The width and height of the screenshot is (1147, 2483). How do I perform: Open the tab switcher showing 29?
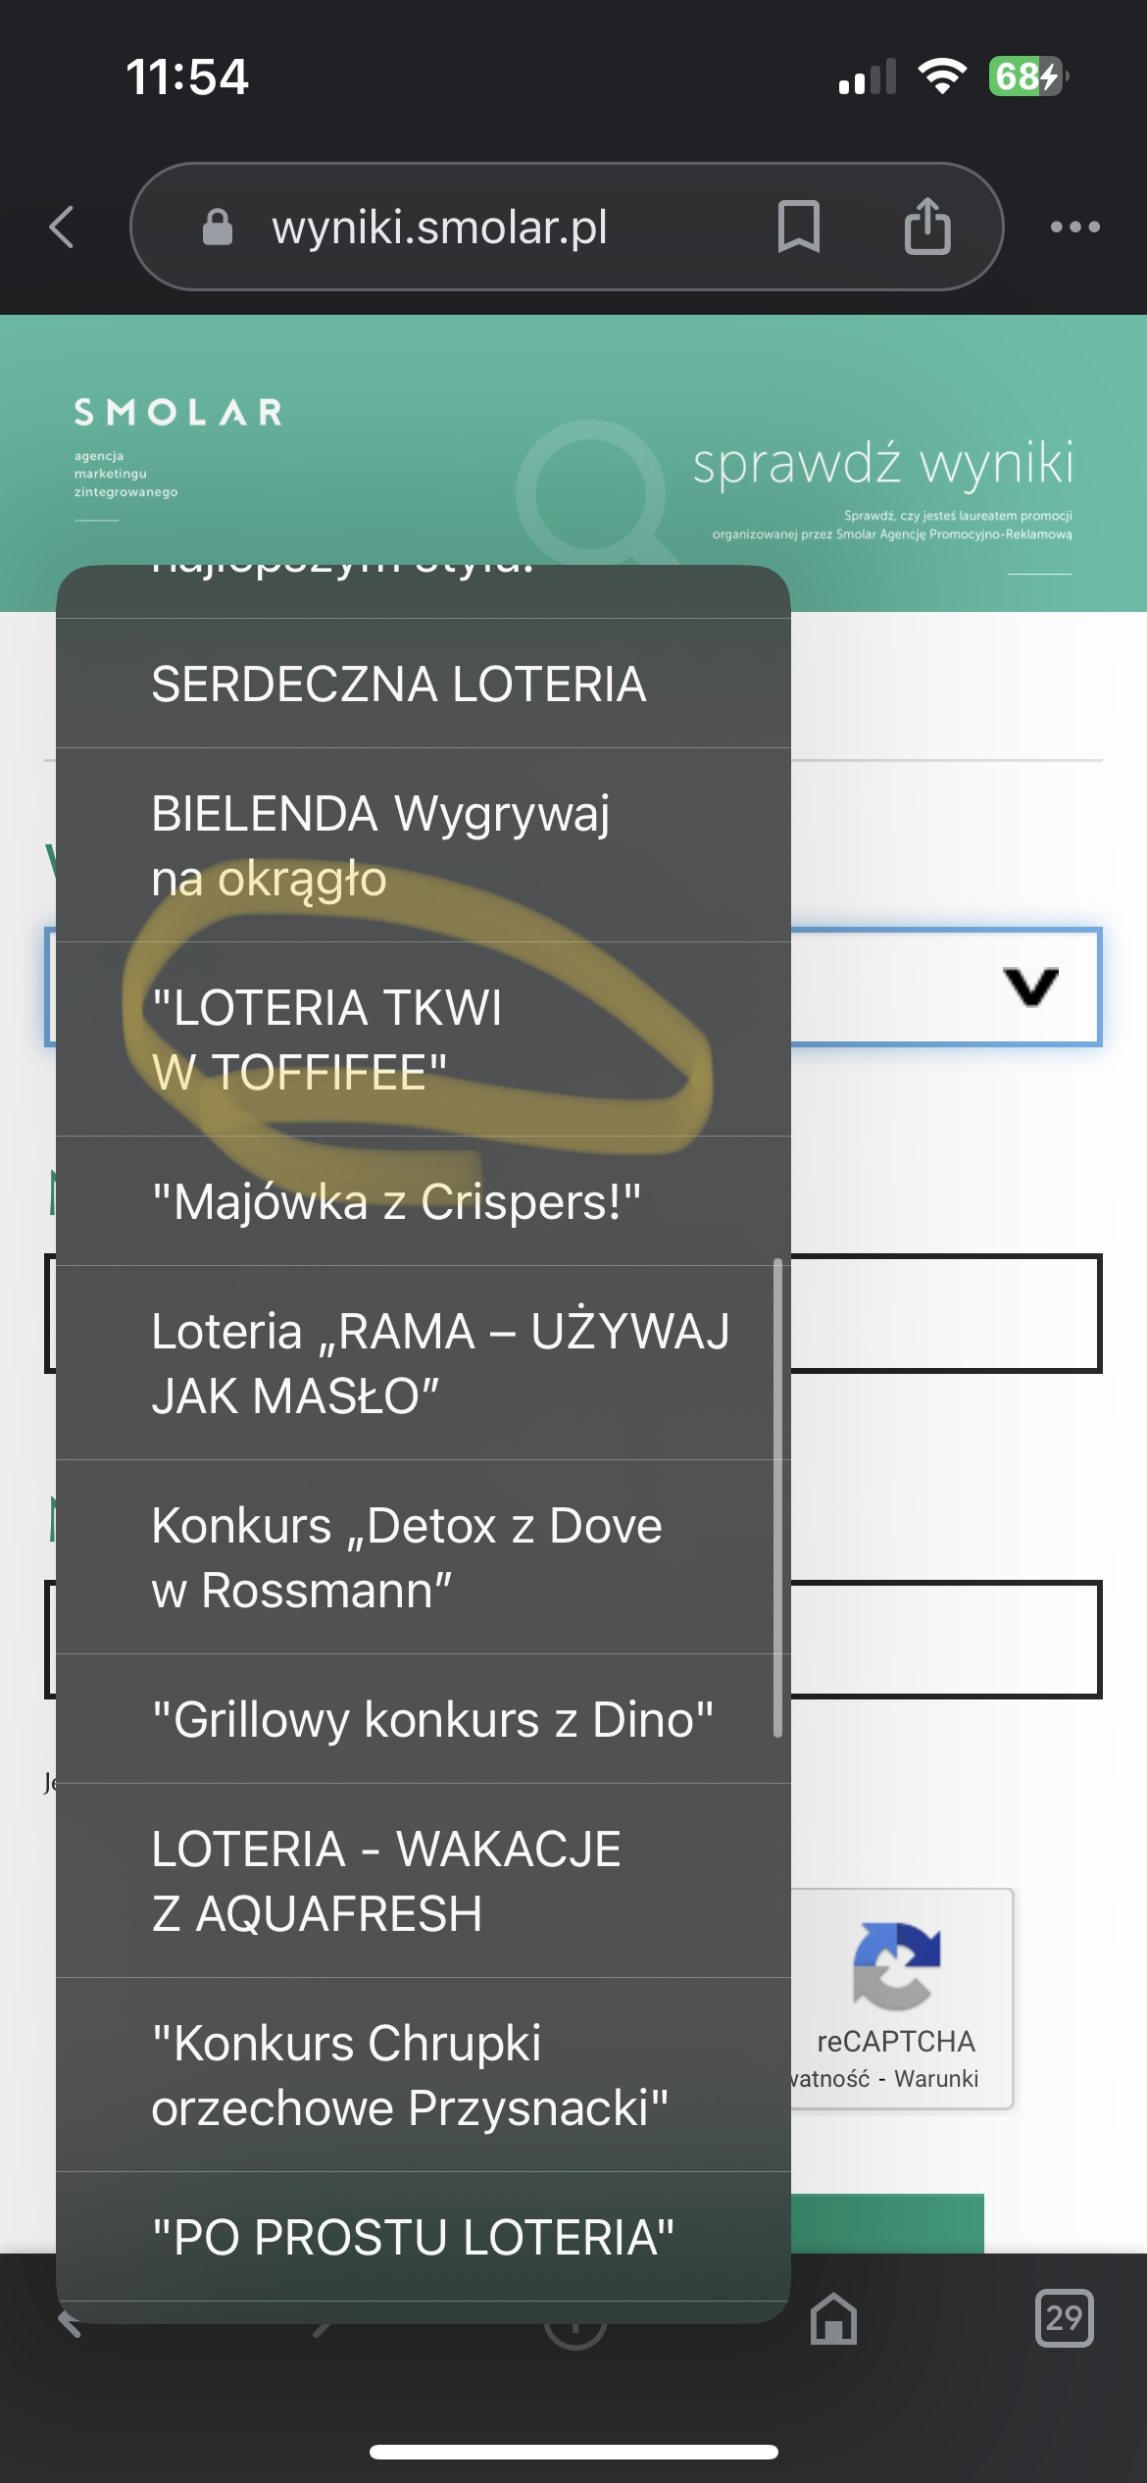(1064, 2318)
